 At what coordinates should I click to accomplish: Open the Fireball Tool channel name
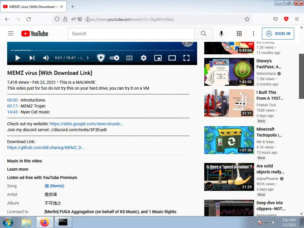[x=266, y=105]
